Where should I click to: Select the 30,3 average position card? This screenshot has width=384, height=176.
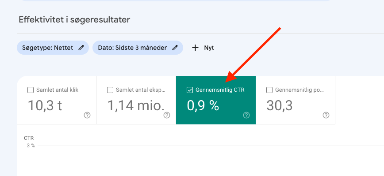[x=296, y=100]
